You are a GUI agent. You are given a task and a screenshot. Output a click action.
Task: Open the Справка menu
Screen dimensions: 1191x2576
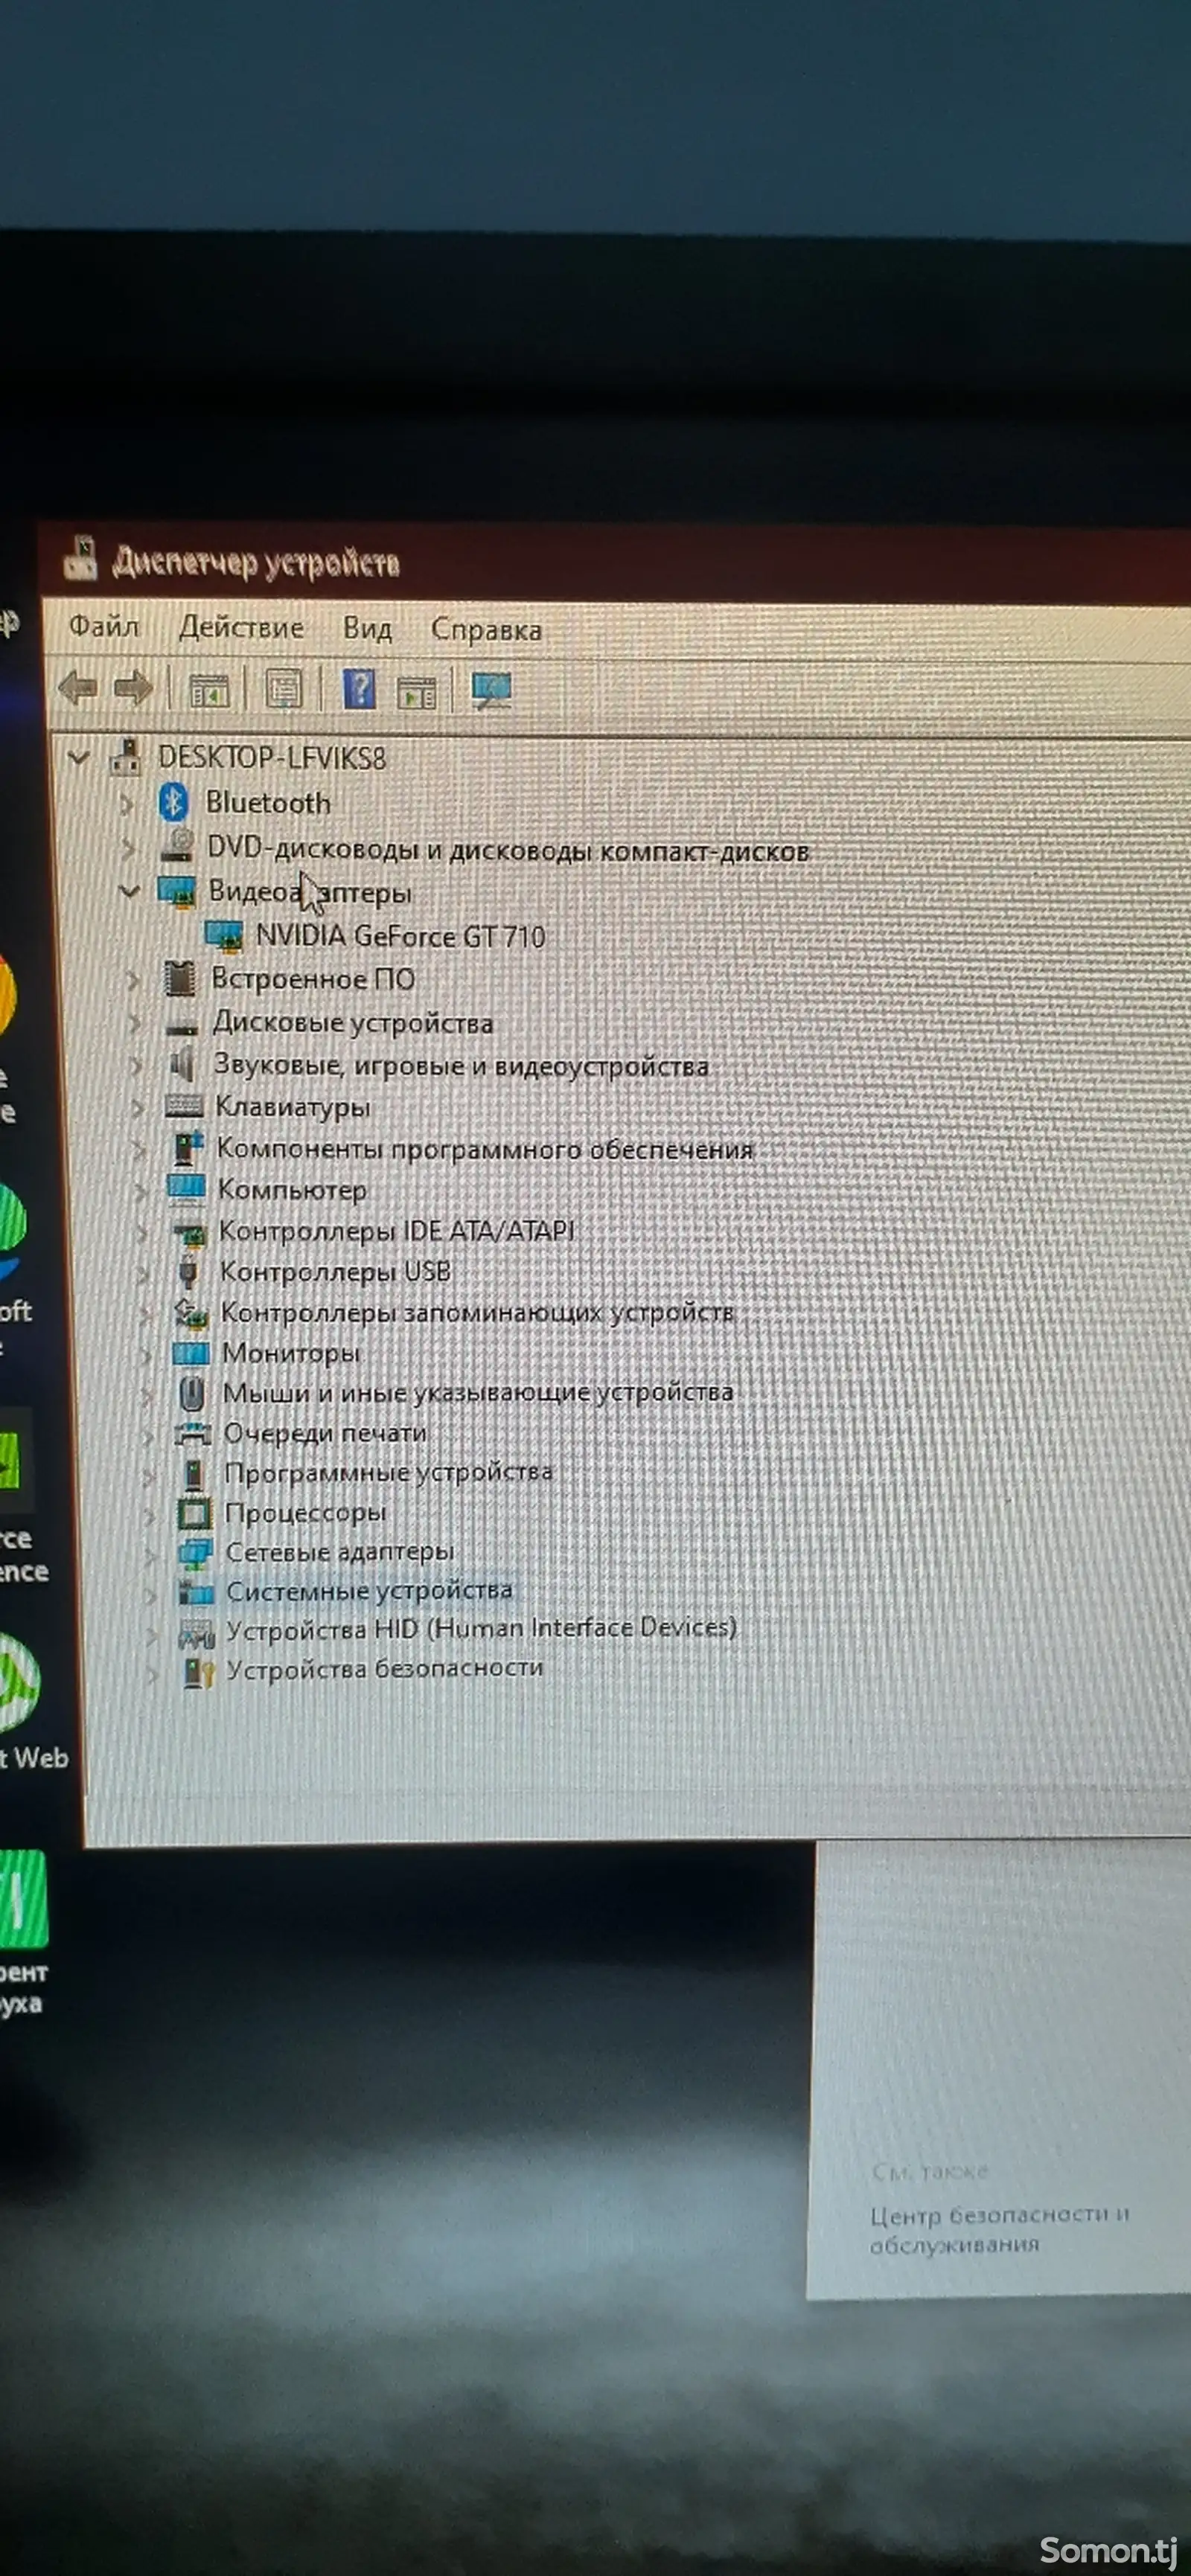(486, 629)
